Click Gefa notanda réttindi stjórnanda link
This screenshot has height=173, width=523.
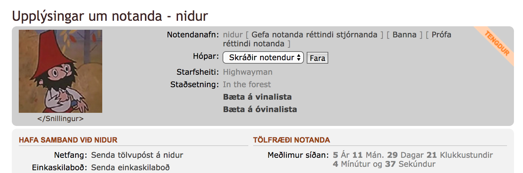click(314, 35)
